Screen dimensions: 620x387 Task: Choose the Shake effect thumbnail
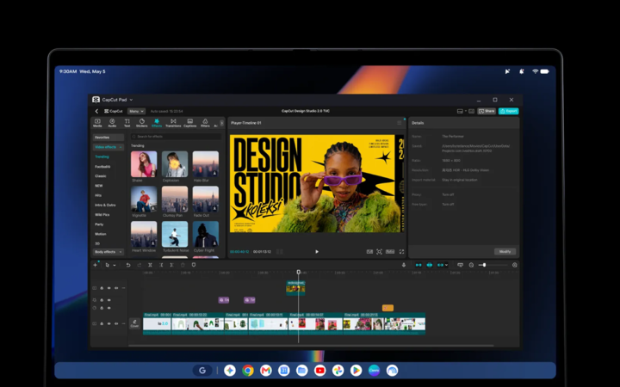[x=144, y=164]
